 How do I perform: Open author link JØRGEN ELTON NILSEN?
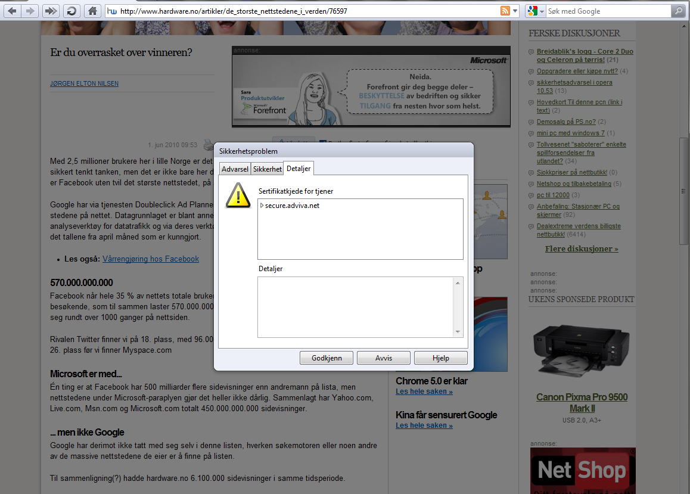coord(84,83)
